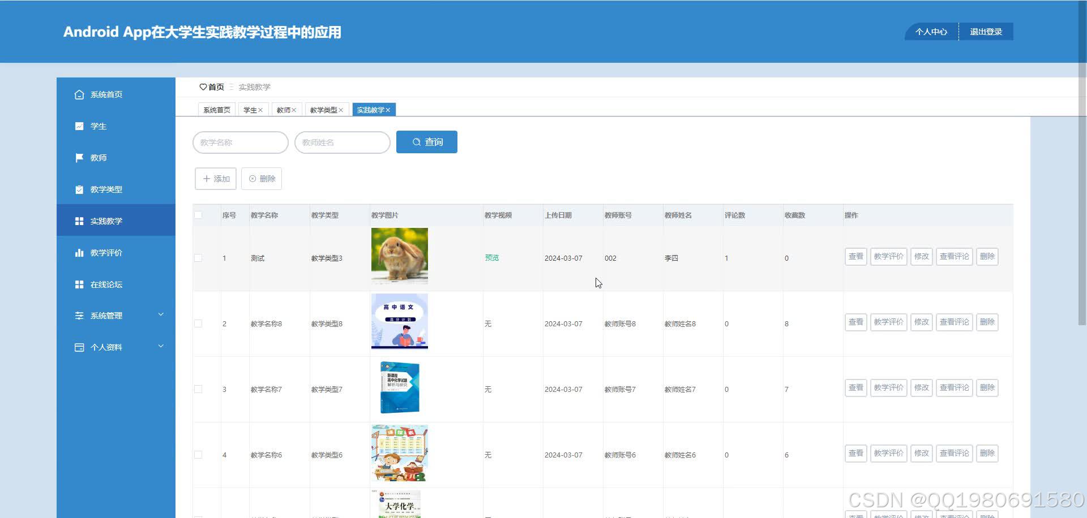Close the 学生 tab
This screenshot has width=1087, height=518.
coord(262,109)
